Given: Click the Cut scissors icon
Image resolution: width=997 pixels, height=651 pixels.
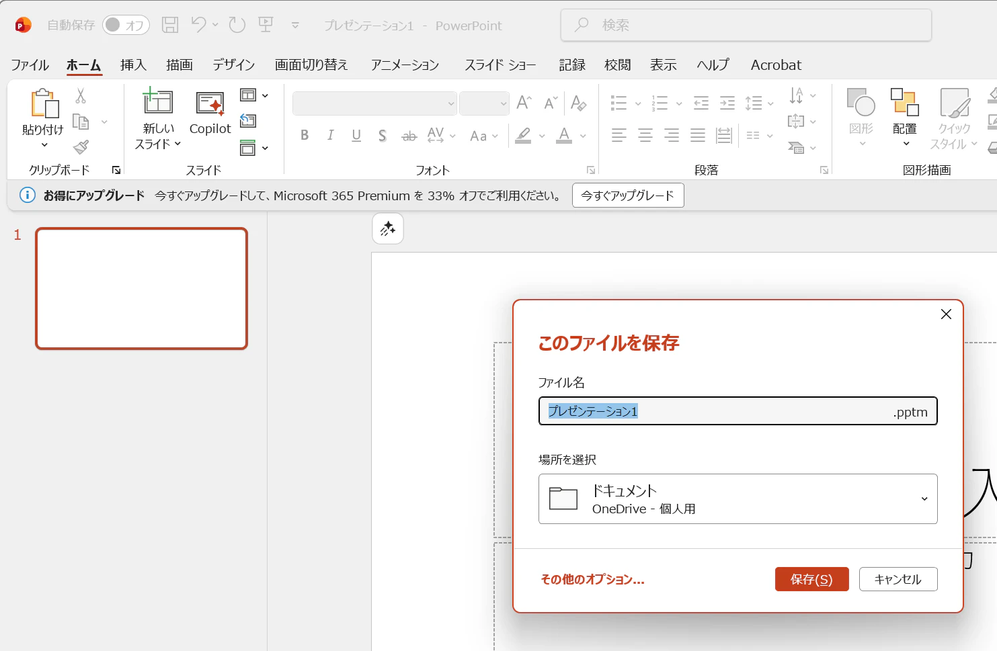Looking at the screenshot, I should 81,96.
